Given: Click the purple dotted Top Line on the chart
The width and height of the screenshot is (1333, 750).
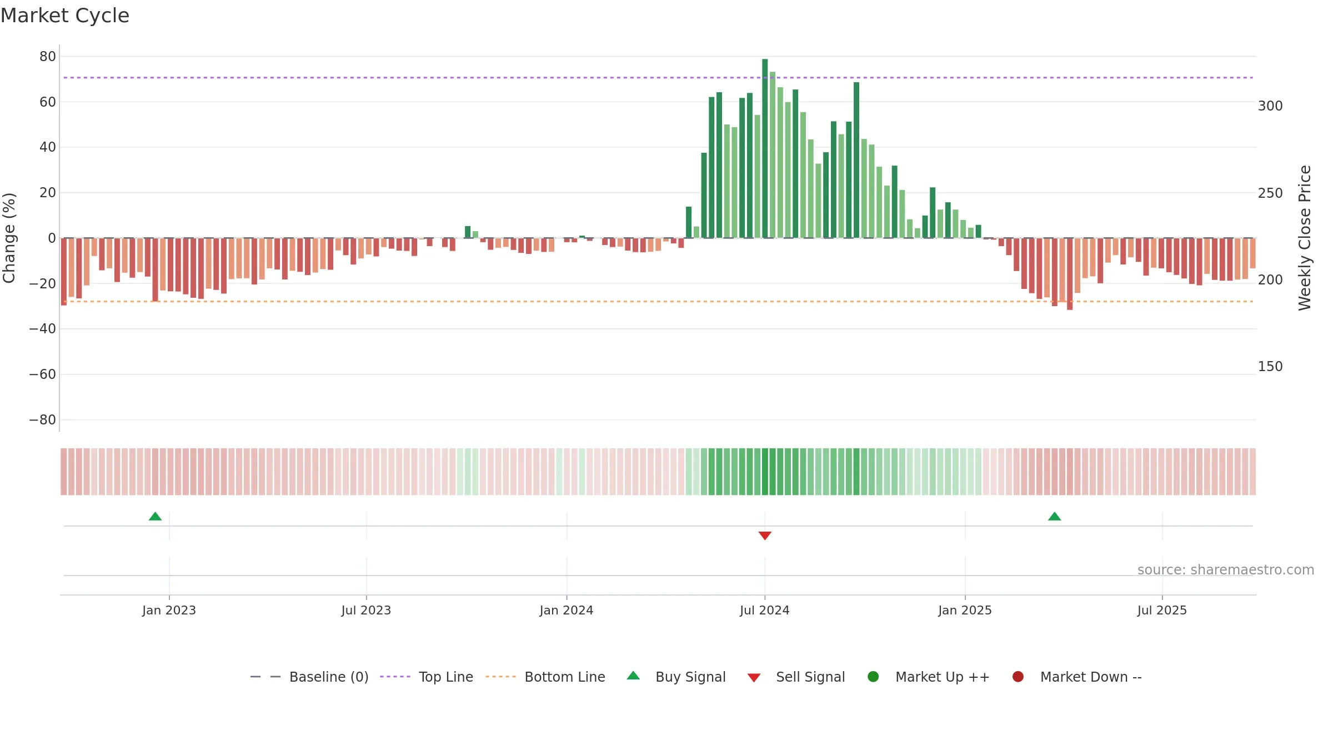Looking at the screenshot, I should tap(658, 78).
